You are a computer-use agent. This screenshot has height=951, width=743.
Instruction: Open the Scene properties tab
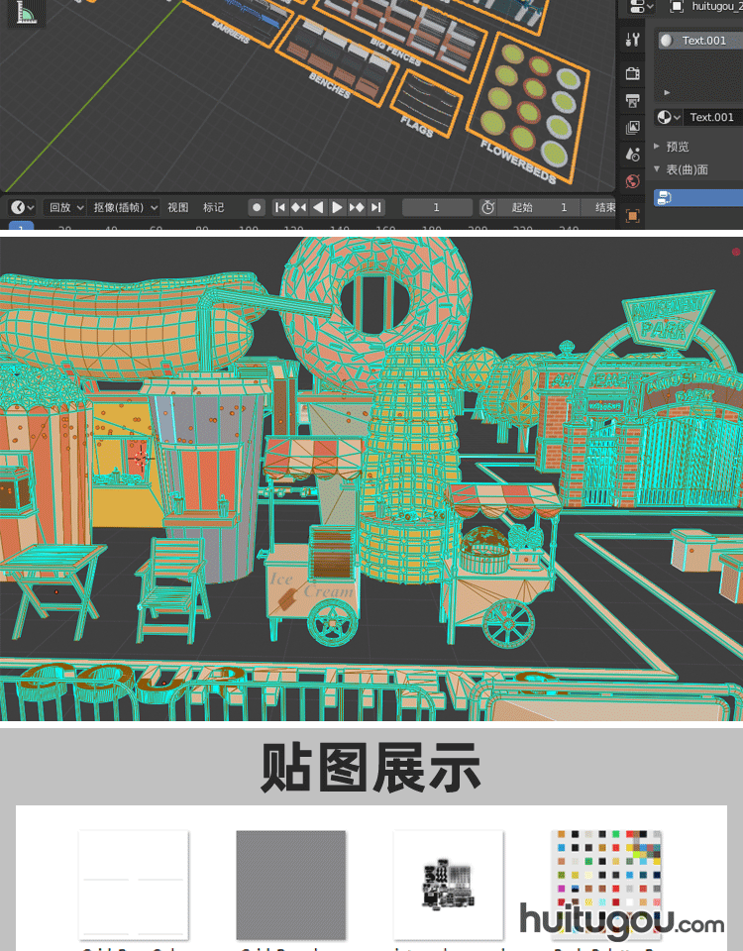click(634, 155)
